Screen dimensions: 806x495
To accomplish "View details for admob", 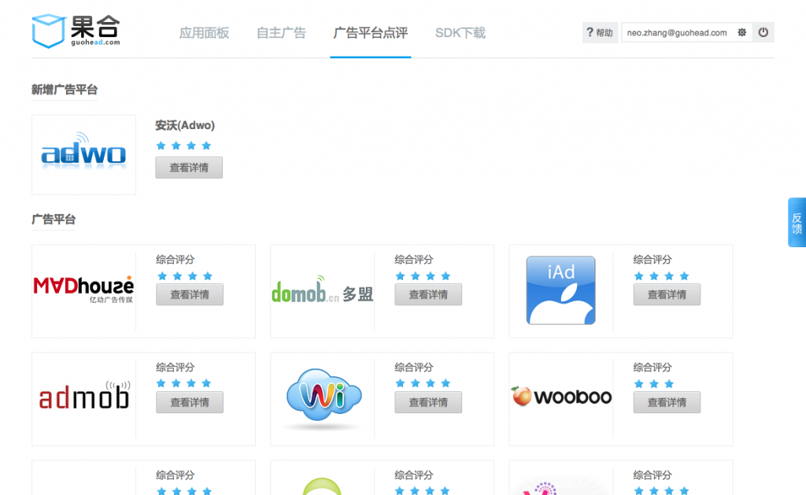I will 190,402.
